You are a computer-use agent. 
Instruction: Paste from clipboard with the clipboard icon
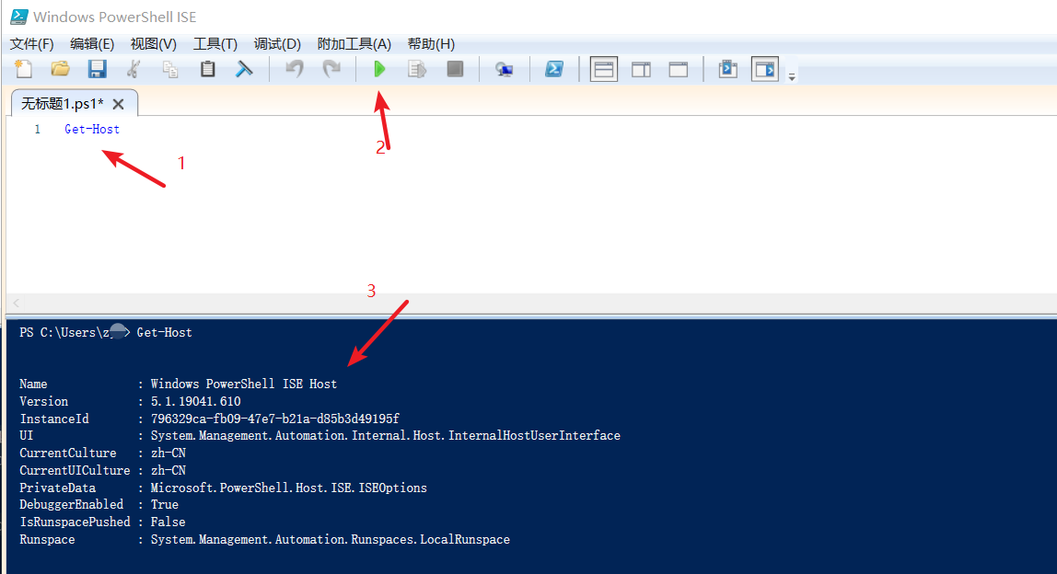[208, 69]
